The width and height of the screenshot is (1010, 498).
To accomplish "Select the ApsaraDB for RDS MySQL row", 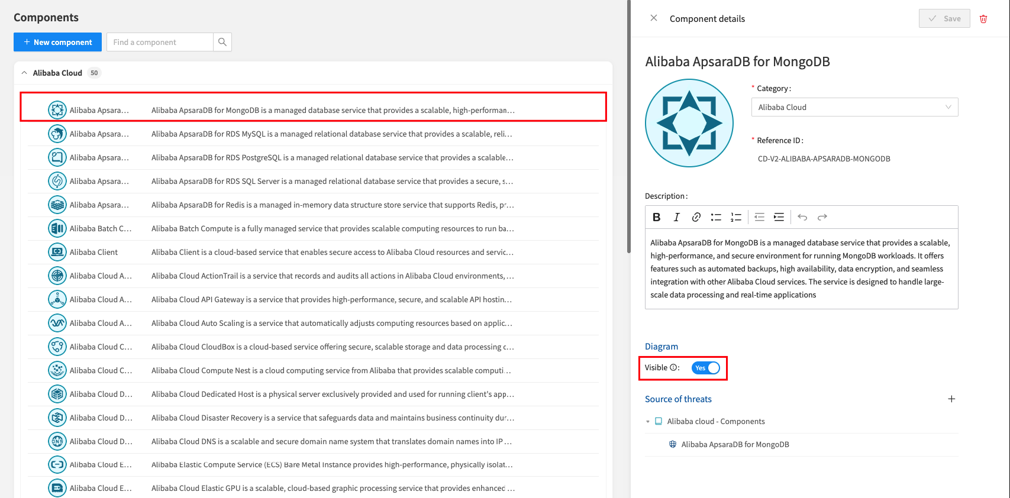I will (x=313, y=134).
